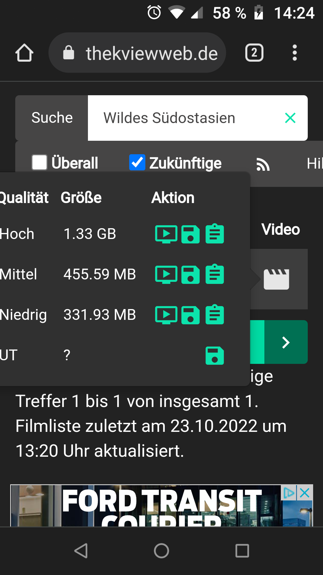The image size is (323, 575).
Task: Download the Hoch quality 1.33 GB file
Action: click(191, 234)
